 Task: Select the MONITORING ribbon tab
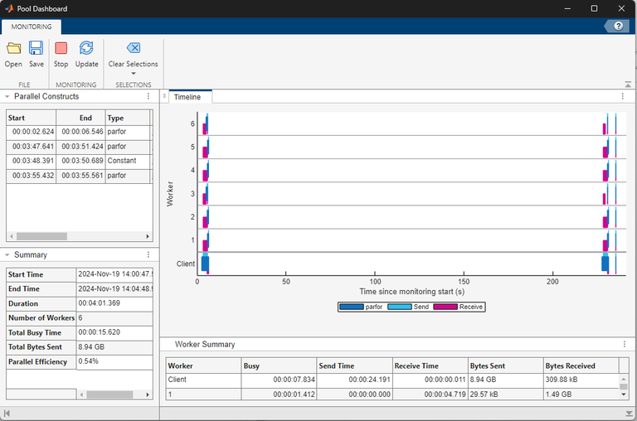(x=32, y=27)
